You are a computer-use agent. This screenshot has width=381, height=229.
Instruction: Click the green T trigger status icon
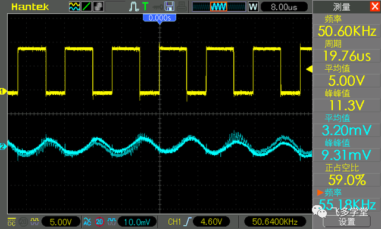(145, 7)
